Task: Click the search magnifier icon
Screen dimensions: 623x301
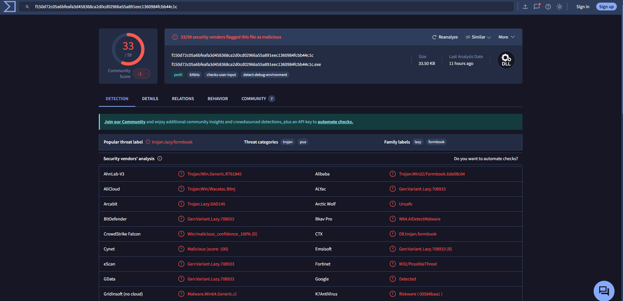Action: [27, 7]
